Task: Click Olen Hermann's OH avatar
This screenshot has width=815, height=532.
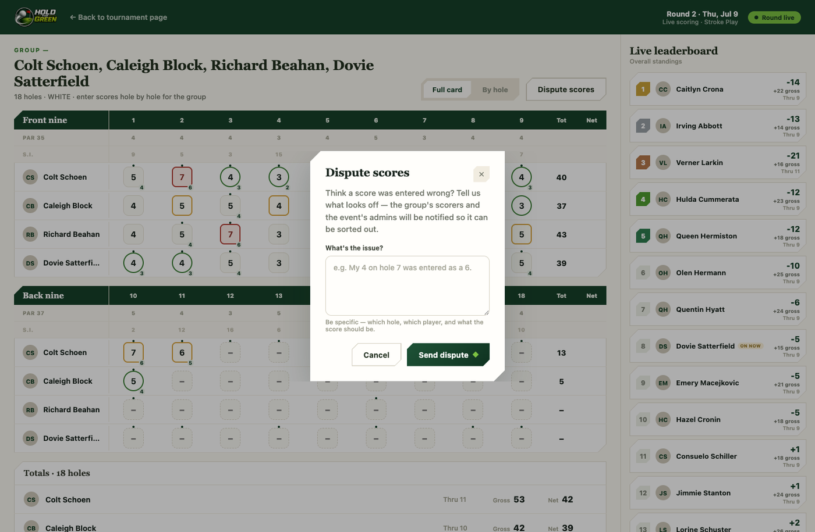Action: coord(663,273)
